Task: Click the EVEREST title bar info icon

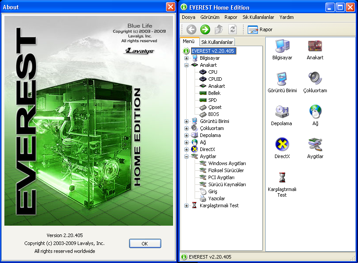Action: pyautogui.click(x=184, y=7)
